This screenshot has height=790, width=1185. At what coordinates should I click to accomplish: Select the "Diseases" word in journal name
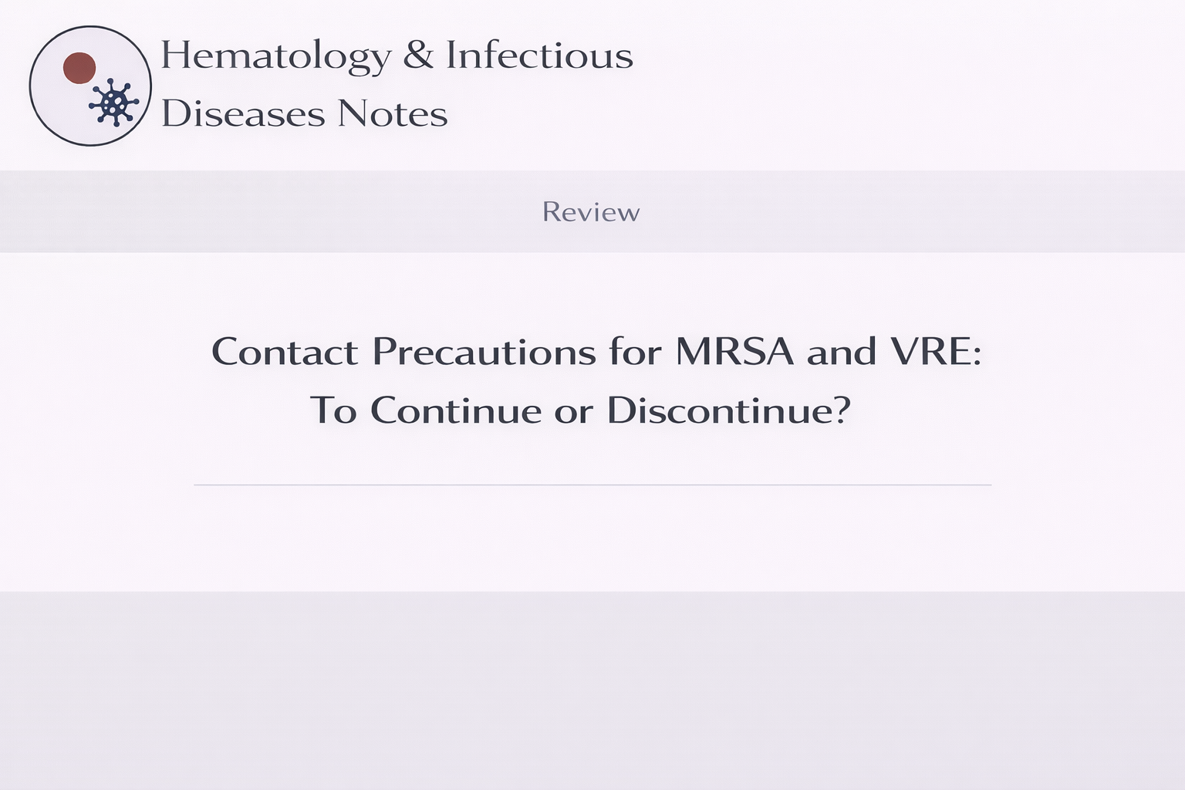(x=242, y=114)
